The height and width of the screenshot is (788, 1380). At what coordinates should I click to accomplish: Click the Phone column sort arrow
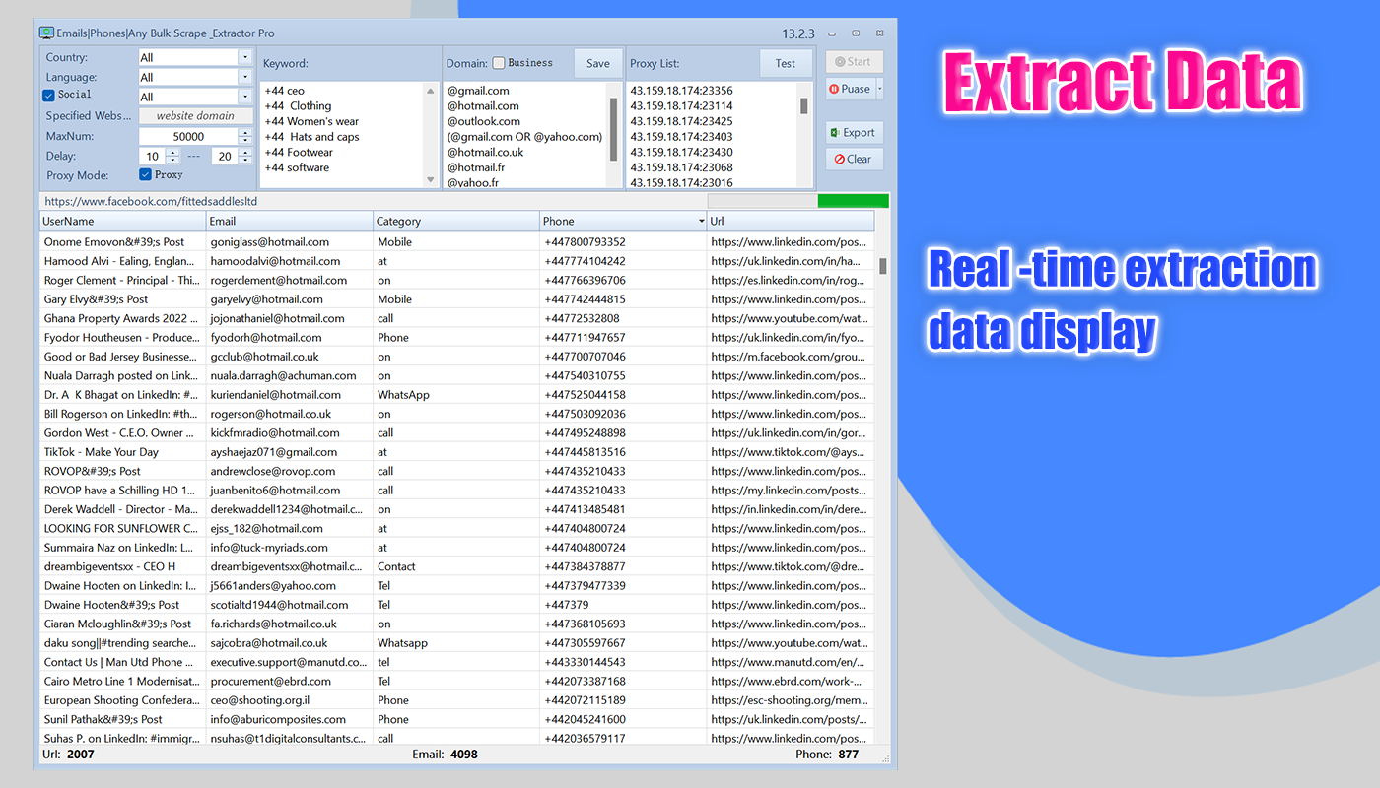coord(701,222)
